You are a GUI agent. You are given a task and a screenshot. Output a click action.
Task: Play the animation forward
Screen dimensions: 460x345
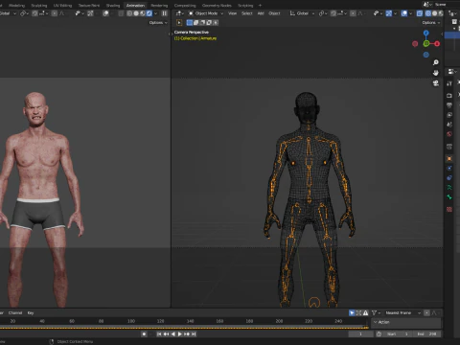coord(180,334)
